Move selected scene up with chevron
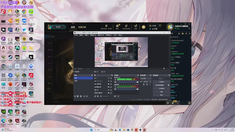This screenshot has height=132, width=235. pyautogui.click(x=84, y=96)
